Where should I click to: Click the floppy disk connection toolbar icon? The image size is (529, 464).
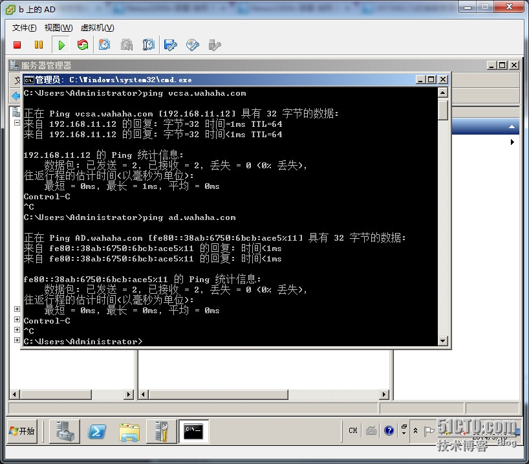point(170,45)
